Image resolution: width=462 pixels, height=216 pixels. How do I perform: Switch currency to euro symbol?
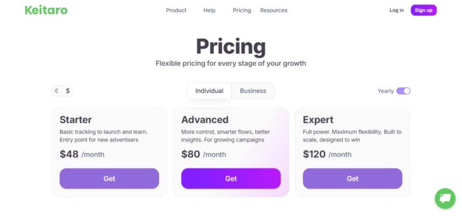point(57,91)
